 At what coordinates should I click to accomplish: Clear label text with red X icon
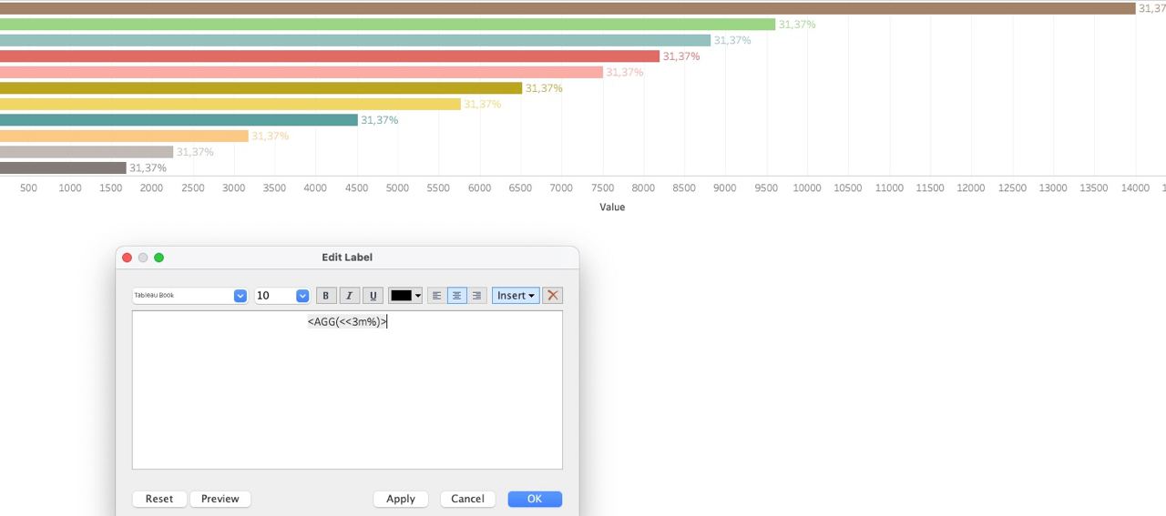[552, 296]
